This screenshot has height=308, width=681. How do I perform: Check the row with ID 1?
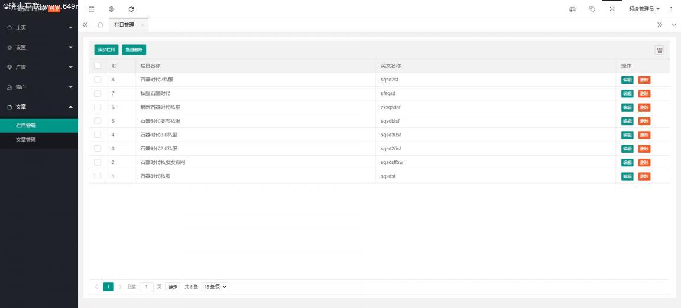98,176
